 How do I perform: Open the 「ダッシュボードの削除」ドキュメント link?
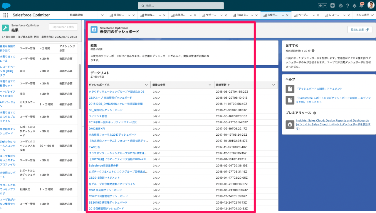(x=319, y=89)
